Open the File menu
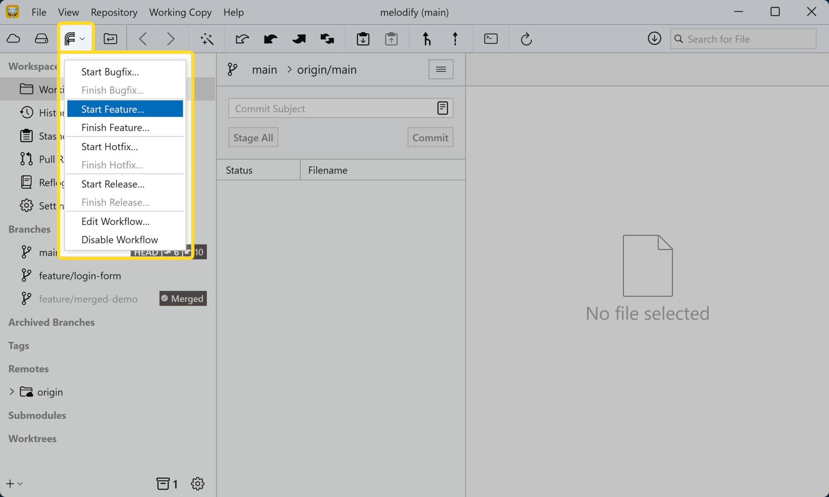The image size is (829, 497). [x=39, y=12]
